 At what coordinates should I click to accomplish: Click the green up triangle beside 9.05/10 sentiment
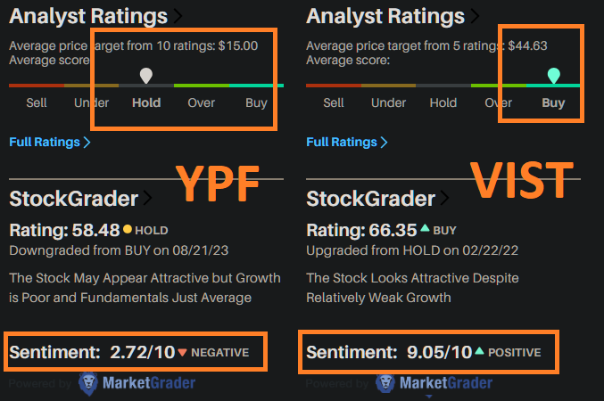click(480, 353)
